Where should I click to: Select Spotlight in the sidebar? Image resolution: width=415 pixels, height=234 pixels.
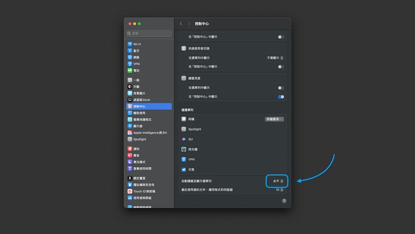[140, 139]
